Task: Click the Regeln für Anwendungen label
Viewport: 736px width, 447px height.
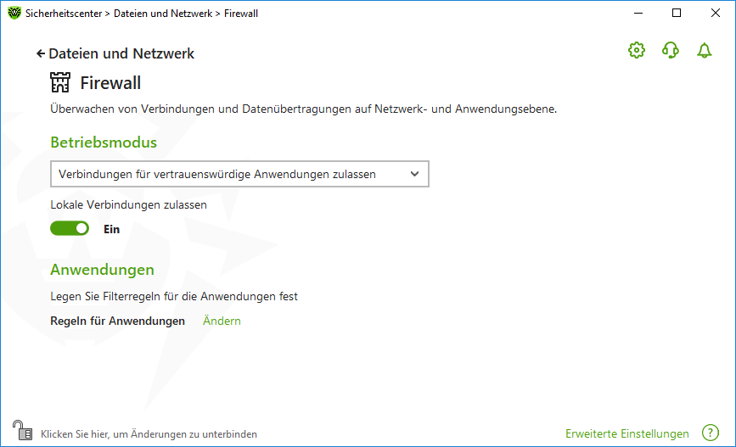Action: click(117, 321)
